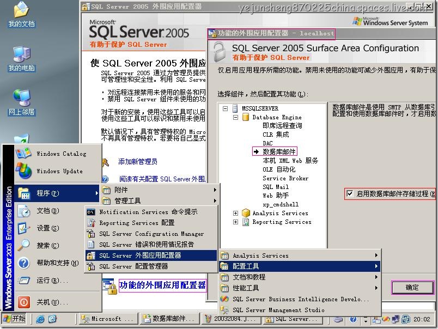
Task: Click the Windows Catalog icon in Start menu
Action: click(x=23, y=153)
